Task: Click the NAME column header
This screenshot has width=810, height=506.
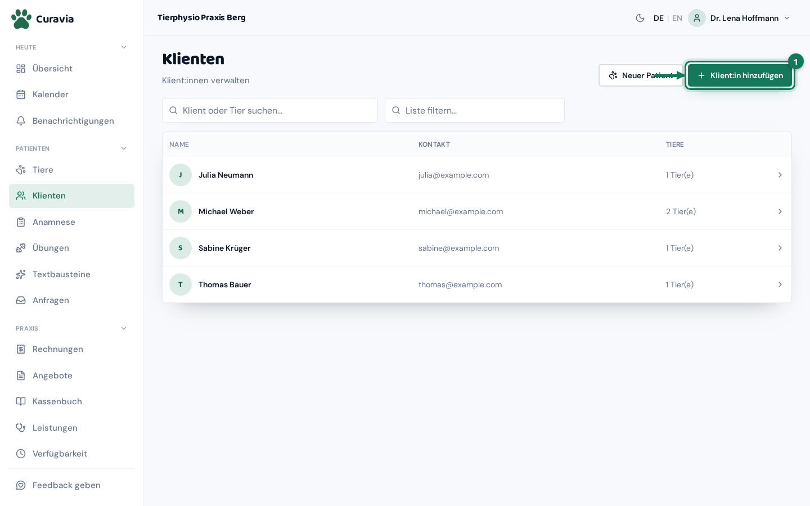Action: 179,144
